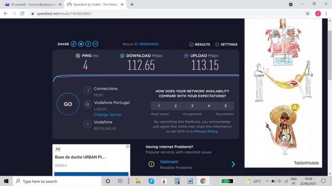Go back to the previous page
Viewport: 332px width, 186px height.
[6, 14]
